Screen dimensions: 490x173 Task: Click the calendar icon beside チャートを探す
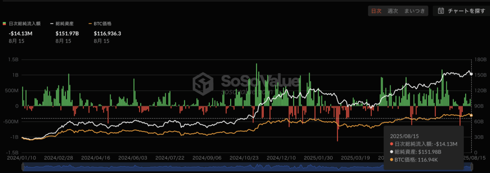point(441,11)
